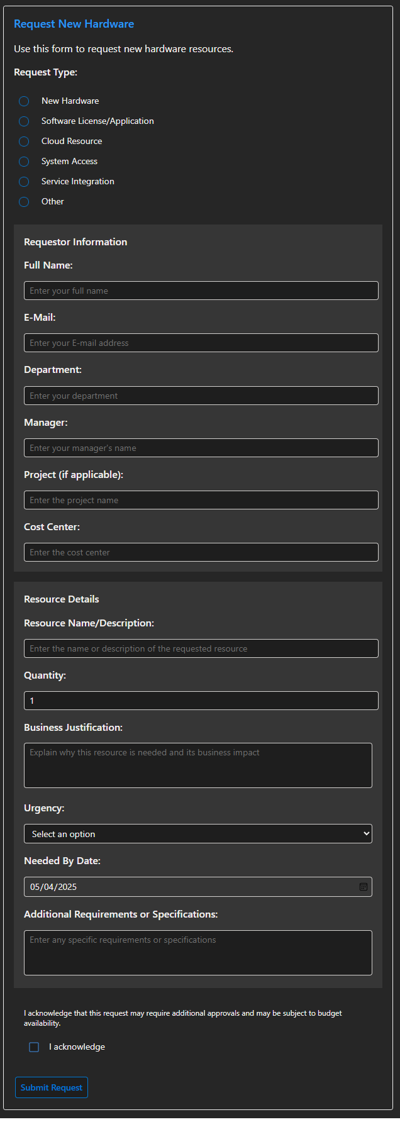Choose Software License/Application request type
400x1122 pixels.
coord(24,121)
